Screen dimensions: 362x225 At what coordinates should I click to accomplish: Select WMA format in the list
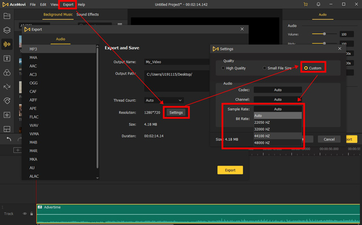pos(59,134)
